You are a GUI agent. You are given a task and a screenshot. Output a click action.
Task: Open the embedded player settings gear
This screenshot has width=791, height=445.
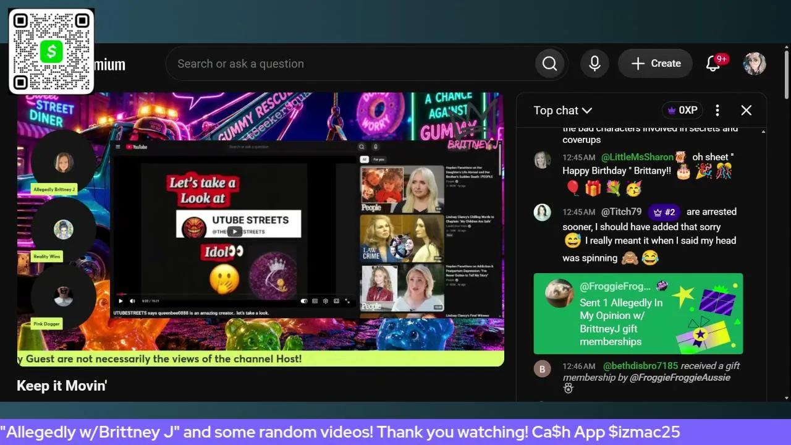coord(326,301)
